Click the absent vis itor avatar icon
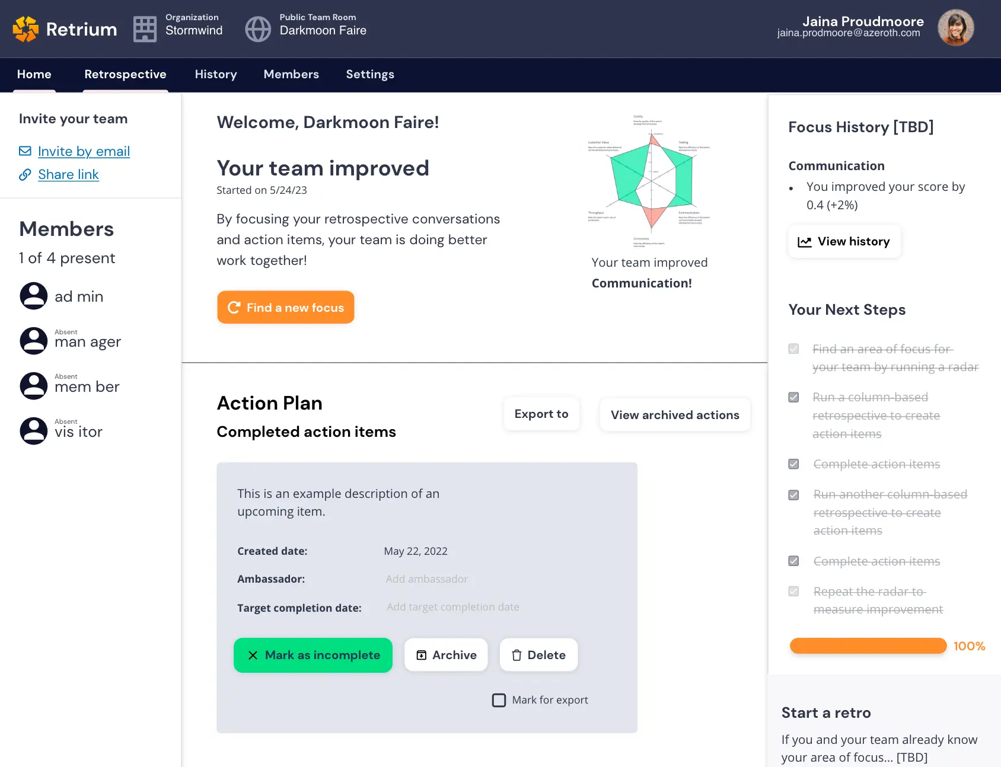Image resolution: width=1001 pixels, height=767 pixels. [x=34, y=431]
